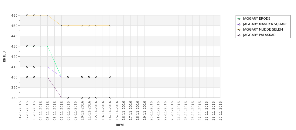This screenshot has height=130, width=296.
Task: Select the JAGGARY ERODE legend label
Action: 257,19
